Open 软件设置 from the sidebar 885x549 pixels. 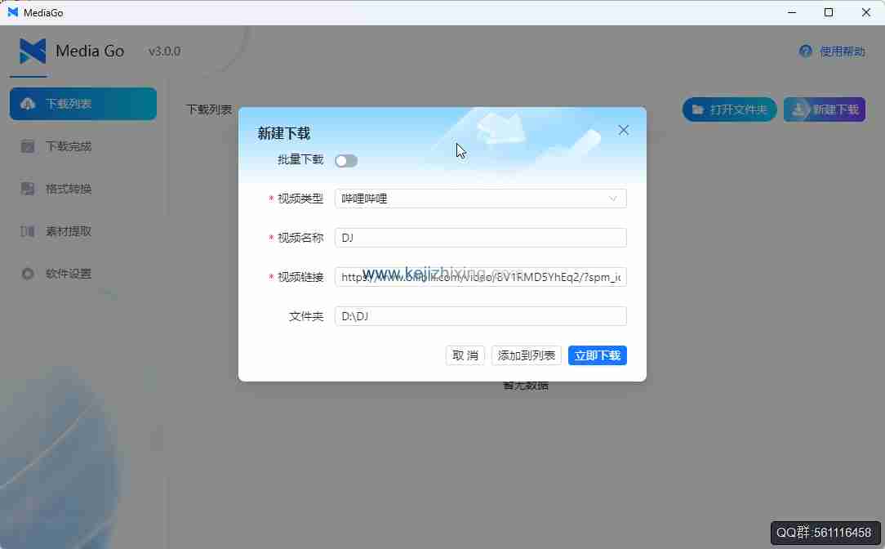(82, 274)
